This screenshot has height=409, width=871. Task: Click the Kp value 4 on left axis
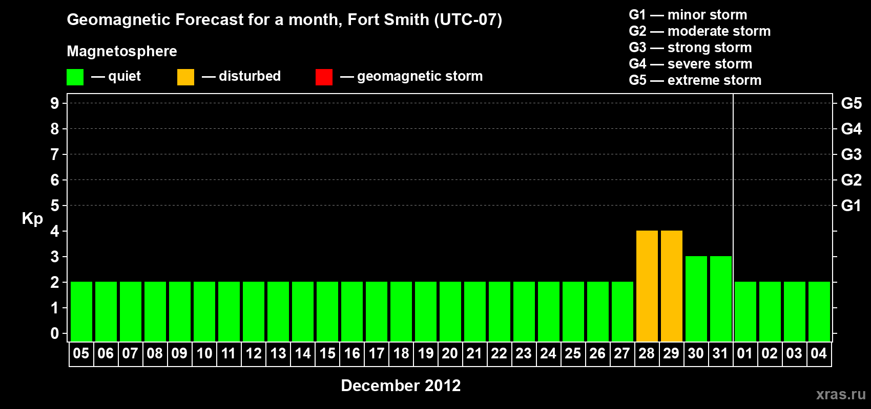click(55, 231)
